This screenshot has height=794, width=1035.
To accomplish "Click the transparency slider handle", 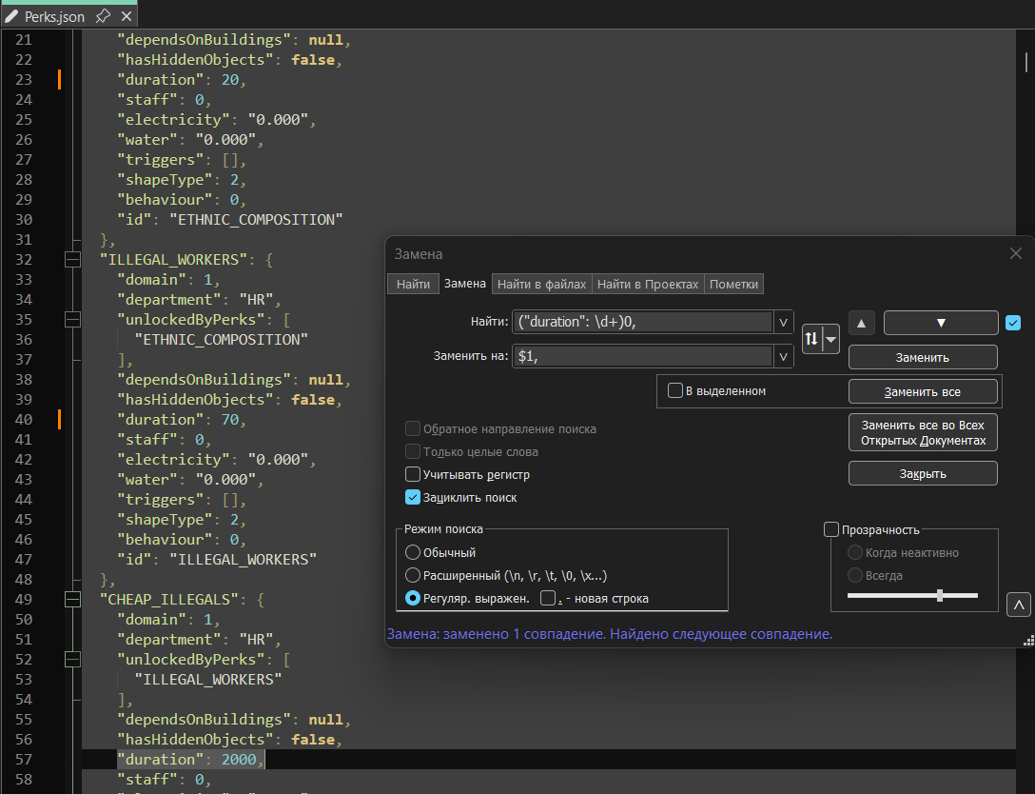I will click(940, 595).
